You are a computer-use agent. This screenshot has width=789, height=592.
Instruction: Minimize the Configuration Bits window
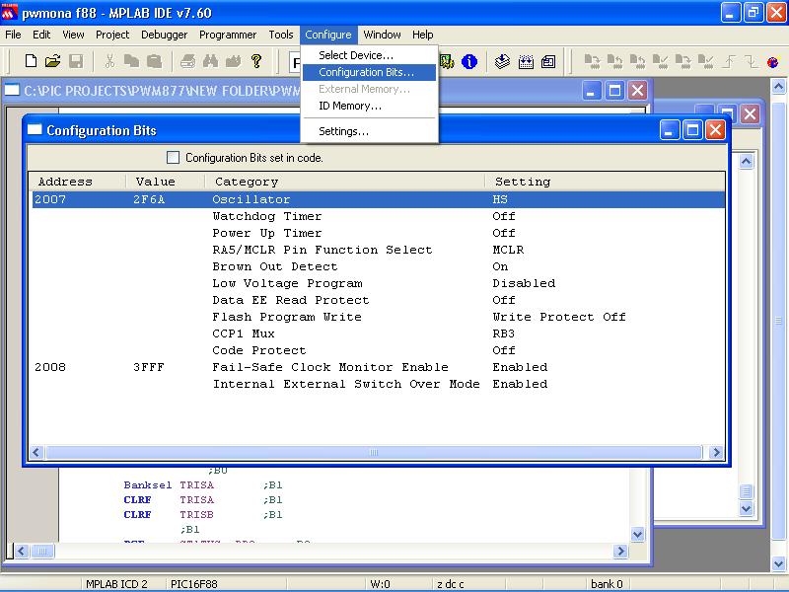670,130
